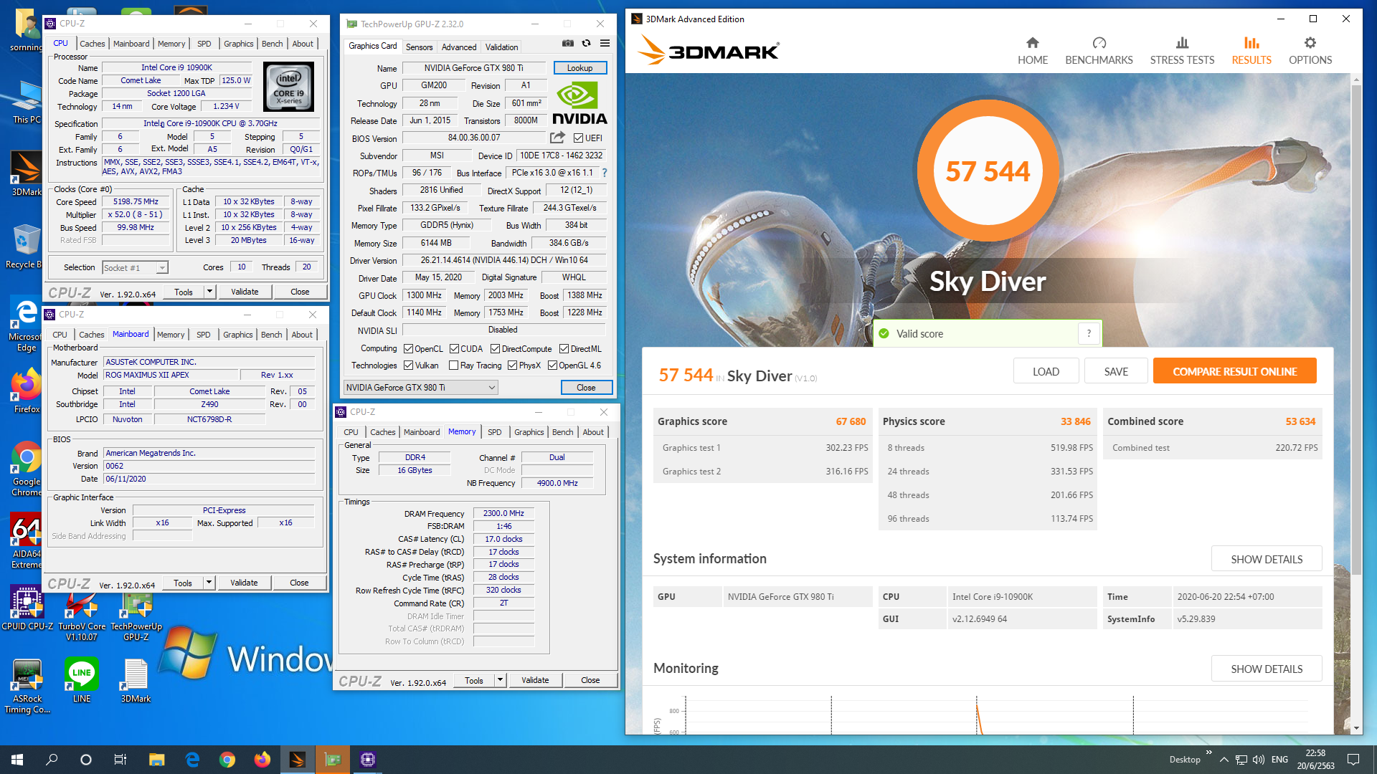Select Bench tab in Mainboard CPU-Z window
1377x774 pixels.
click(272, 335)
